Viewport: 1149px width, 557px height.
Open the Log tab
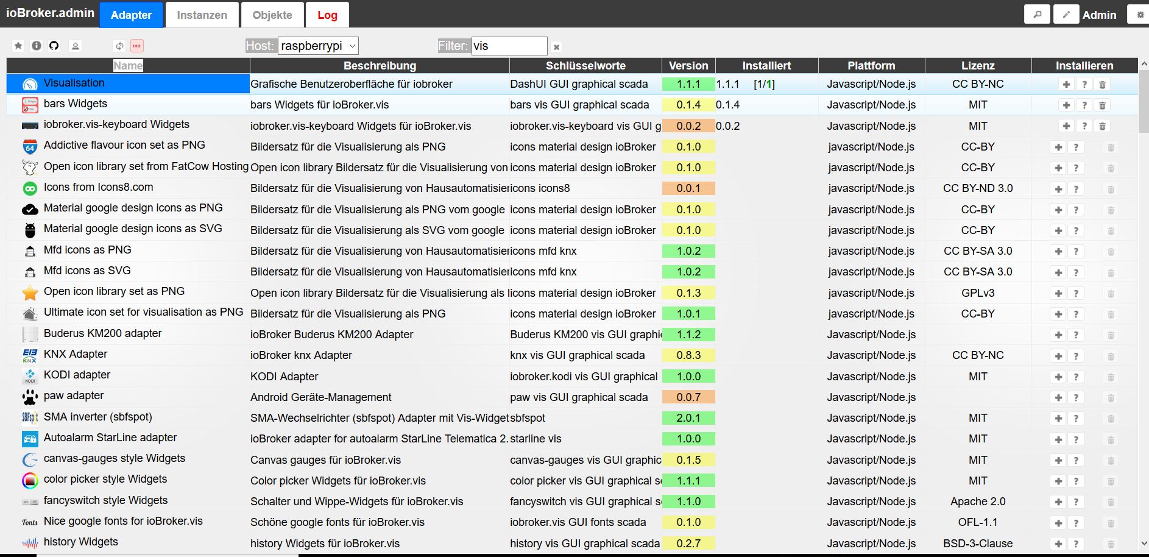pos(327,15)
